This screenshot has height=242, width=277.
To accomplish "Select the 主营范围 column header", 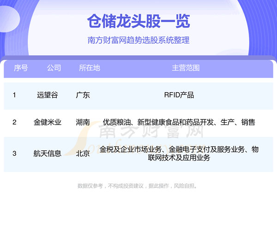I will 186,68.
